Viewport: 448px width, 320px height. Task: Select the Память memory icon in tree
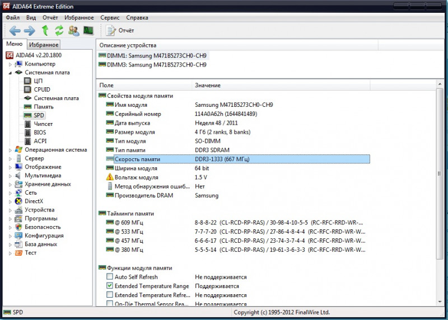(27, 107)
